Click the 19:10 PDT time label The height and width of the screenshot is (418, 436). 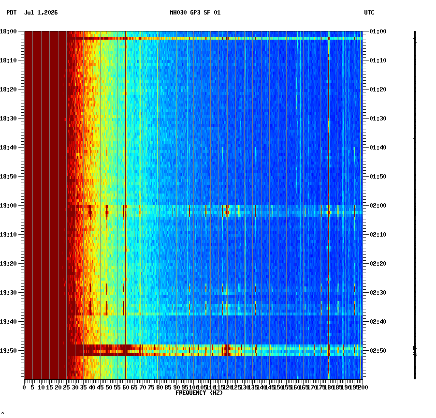click(x=8, y=235)
